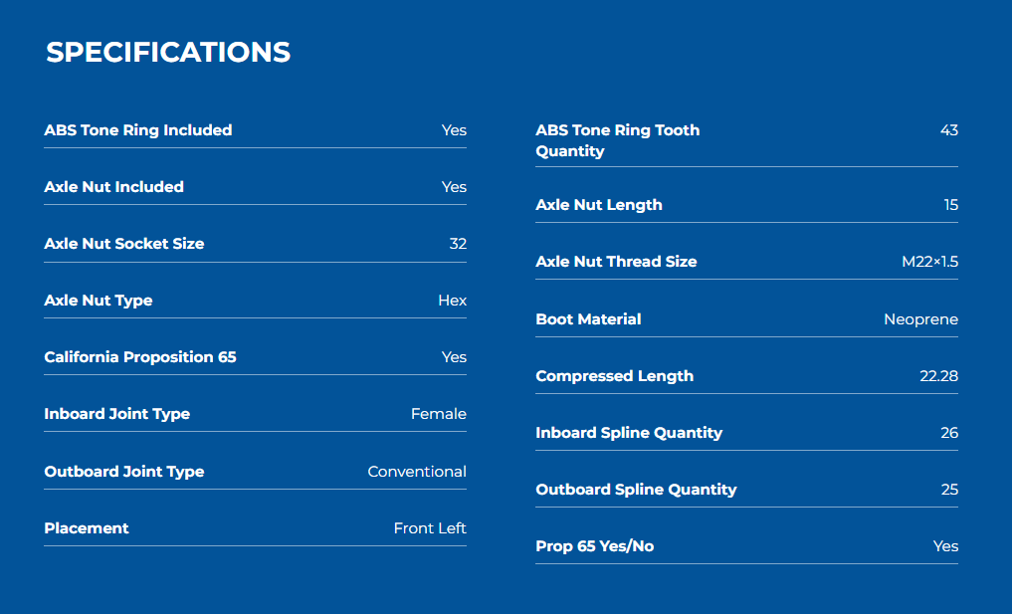This screenshot has height=614, width=1012.
Task: Click the ABS Tone Ring Included label
Action: pos(138,130)
